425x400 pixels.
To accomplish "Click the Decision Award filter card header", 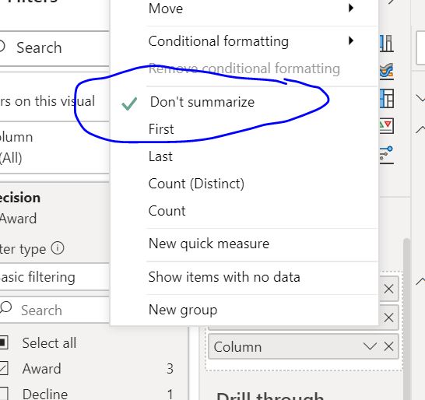I will [x=54, y=208].
